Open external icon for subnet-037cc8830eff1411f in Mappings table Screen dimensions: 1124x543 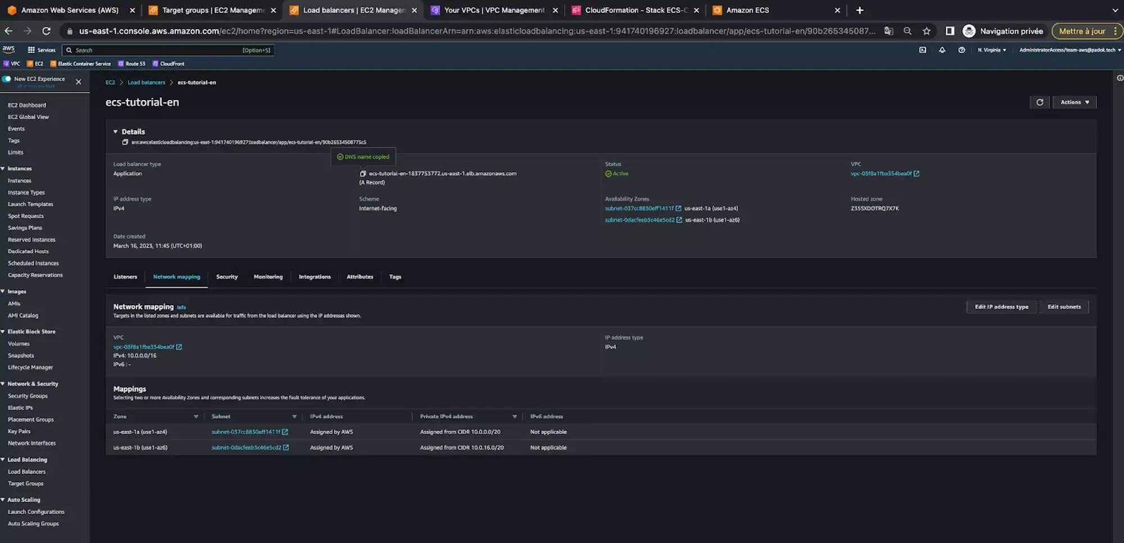(x=285, y=432)
